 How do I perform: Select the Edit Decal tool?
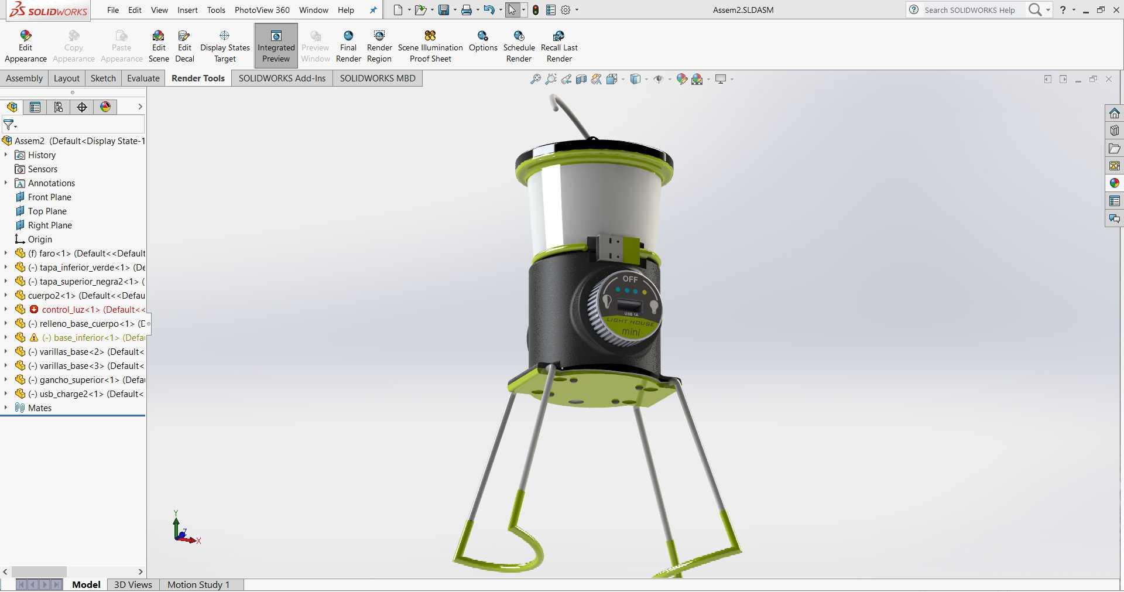click(184, 46)
